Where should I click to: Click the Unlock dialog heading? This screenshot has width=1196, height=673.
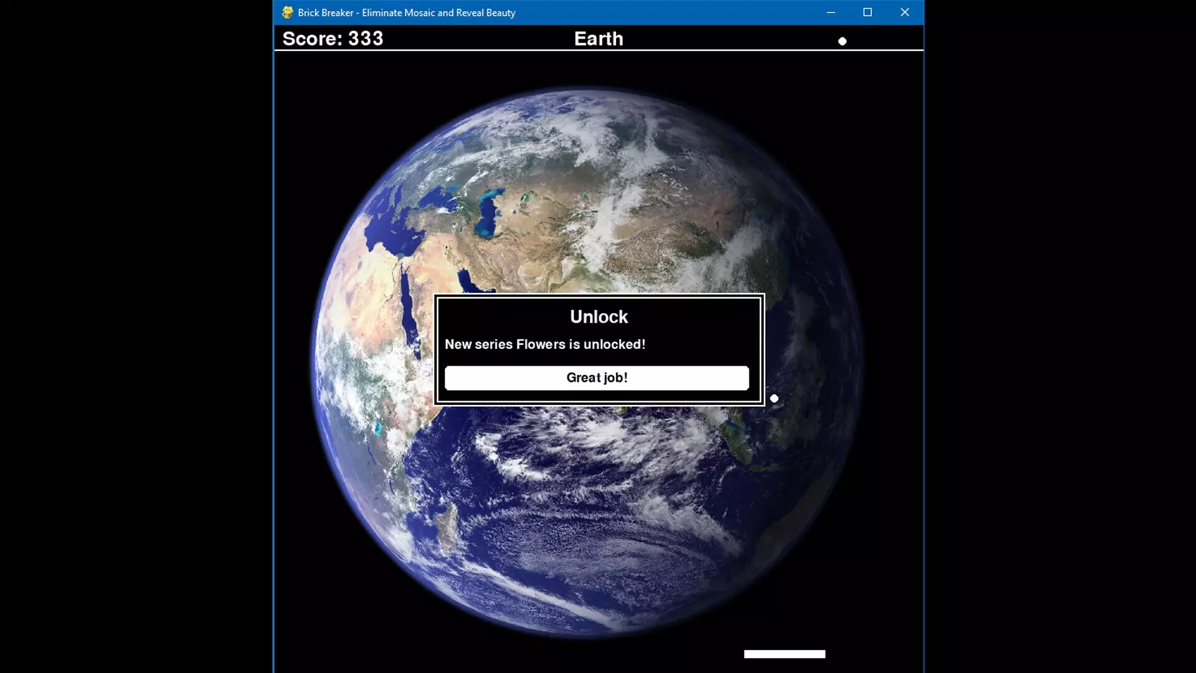(599, 317)
